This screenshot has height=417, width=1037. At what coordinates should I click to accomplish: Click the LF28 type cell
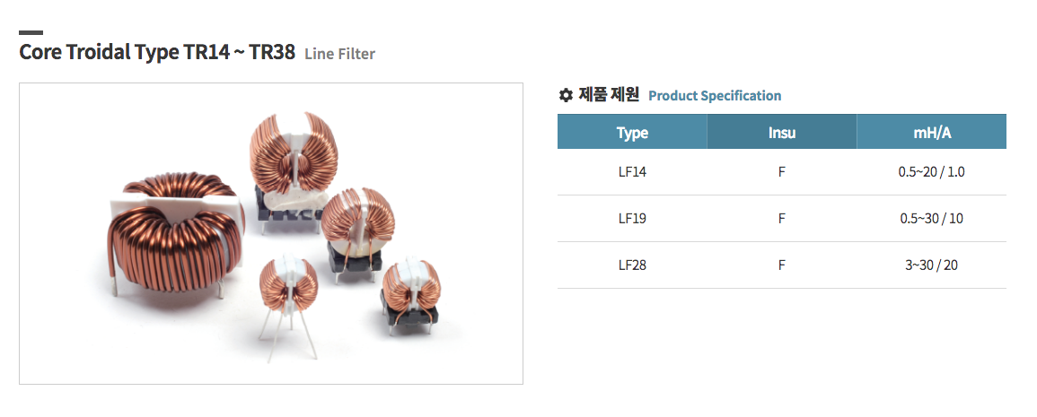click(632, 265)
